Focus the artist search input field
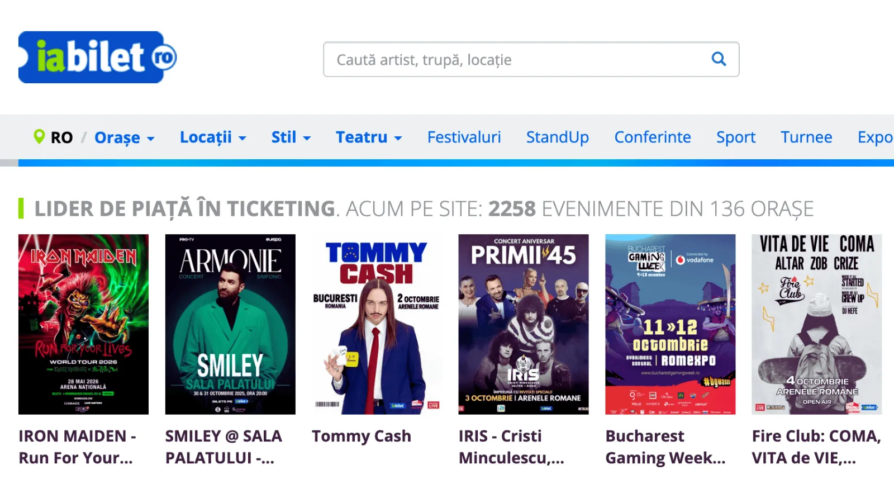The image size is (894, 503). point(514,59)
